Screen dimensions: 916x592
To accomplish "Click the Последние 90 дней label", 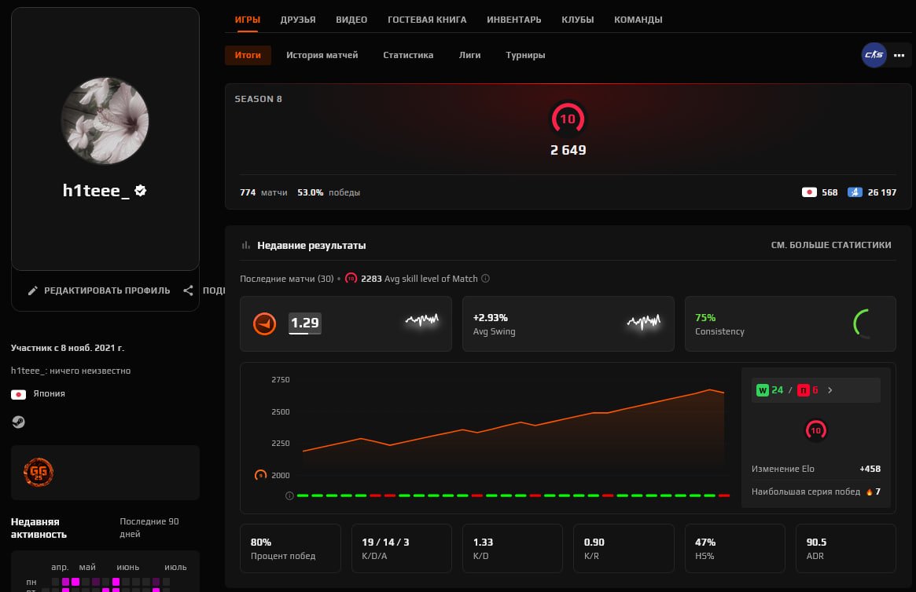I will (x=149, y=528).
